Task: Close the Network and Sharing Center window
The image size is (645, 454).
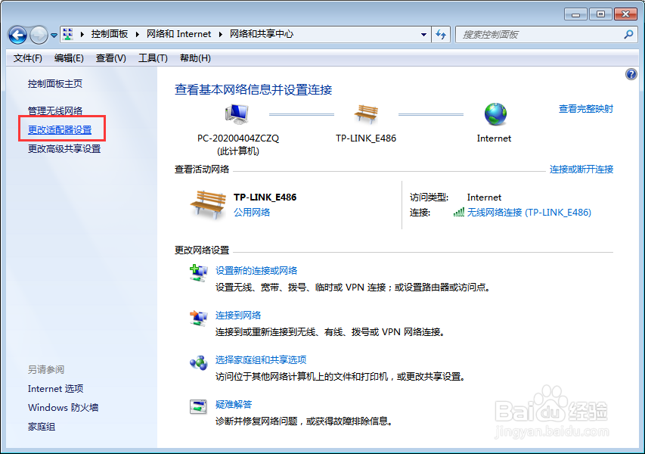Action: tap(625, 14)
